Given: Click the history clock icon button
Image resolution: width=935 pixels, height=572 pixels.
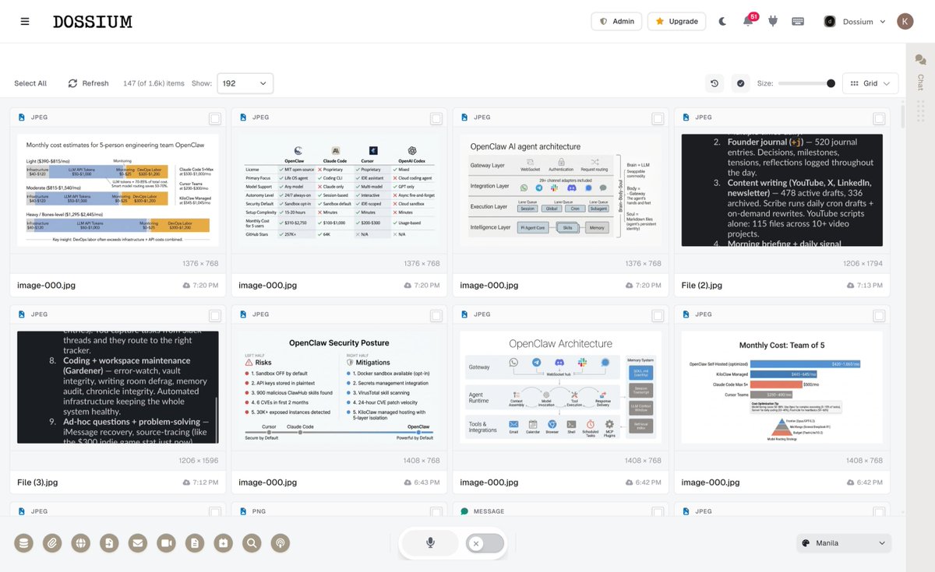Looking at the screenshot, I should (714, 83).
